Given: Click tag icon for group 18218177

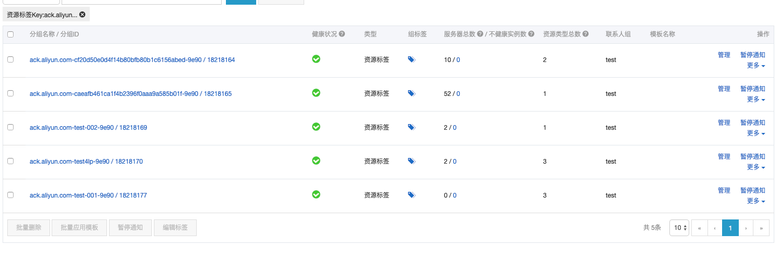Looking at the screenshot, I should [412, 195].
